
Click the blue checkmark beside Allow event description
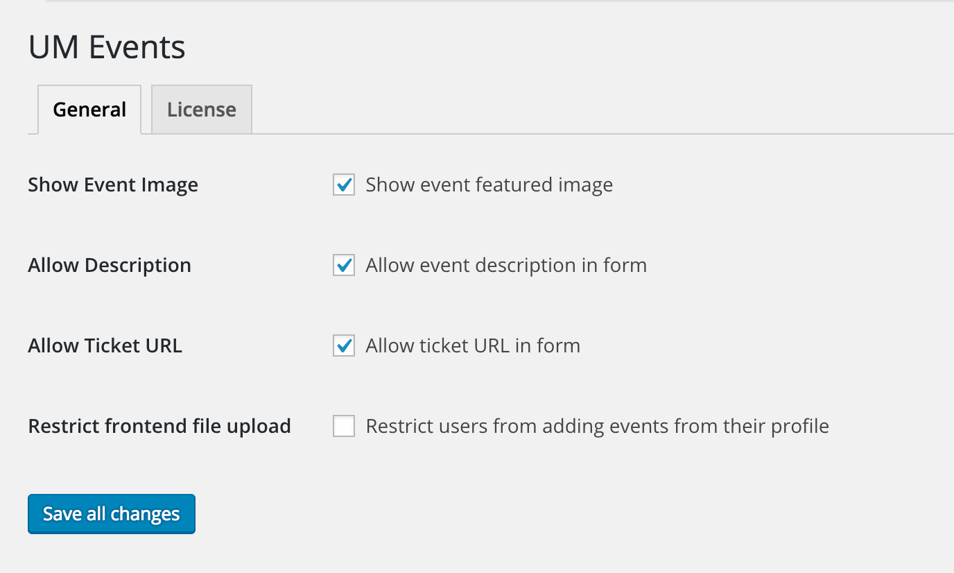point(344,266)
